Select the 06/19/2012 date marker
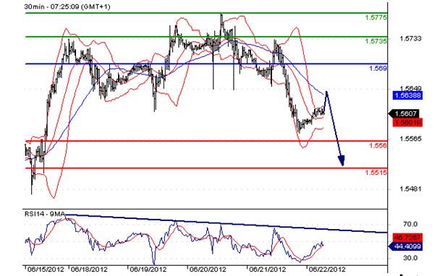This screenshot has width=445, height=276. pyautogui.click(x=148, y=269)
